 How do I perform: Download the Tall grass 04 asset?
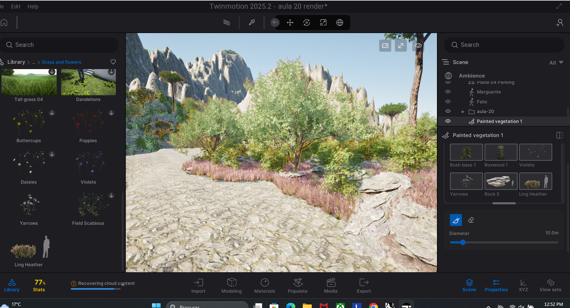point(52,72)
